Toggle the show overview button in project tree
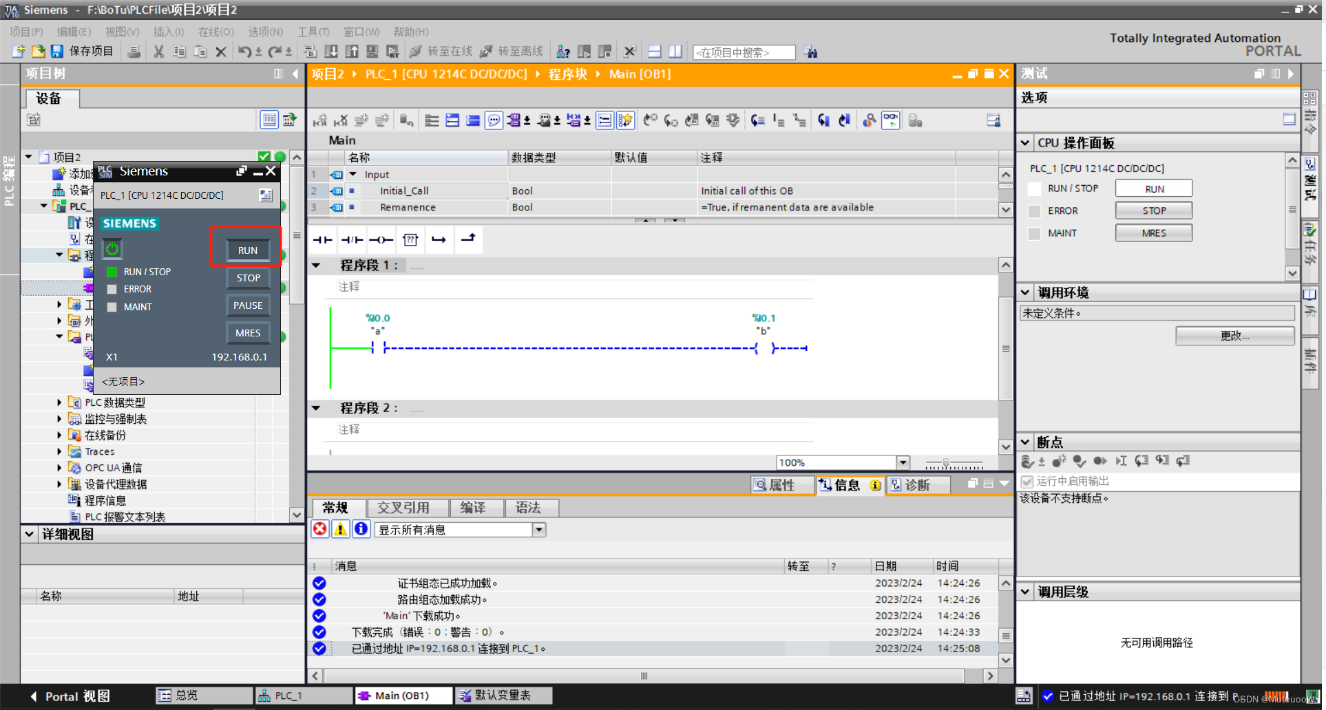 [269, 120]
